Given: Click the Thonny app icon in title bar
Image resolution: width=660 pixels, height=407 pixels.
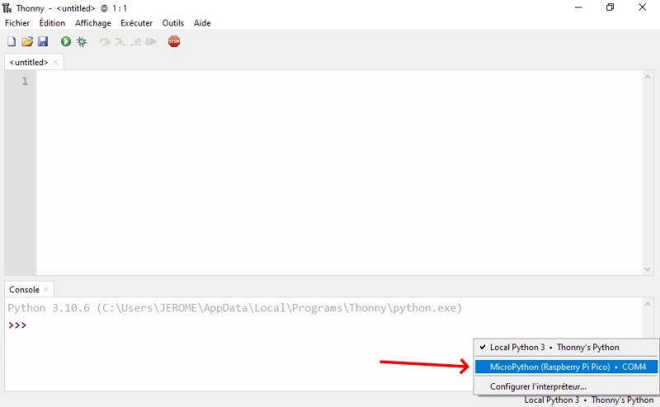Looking at the screenshot, I should (x=7, y=8).
